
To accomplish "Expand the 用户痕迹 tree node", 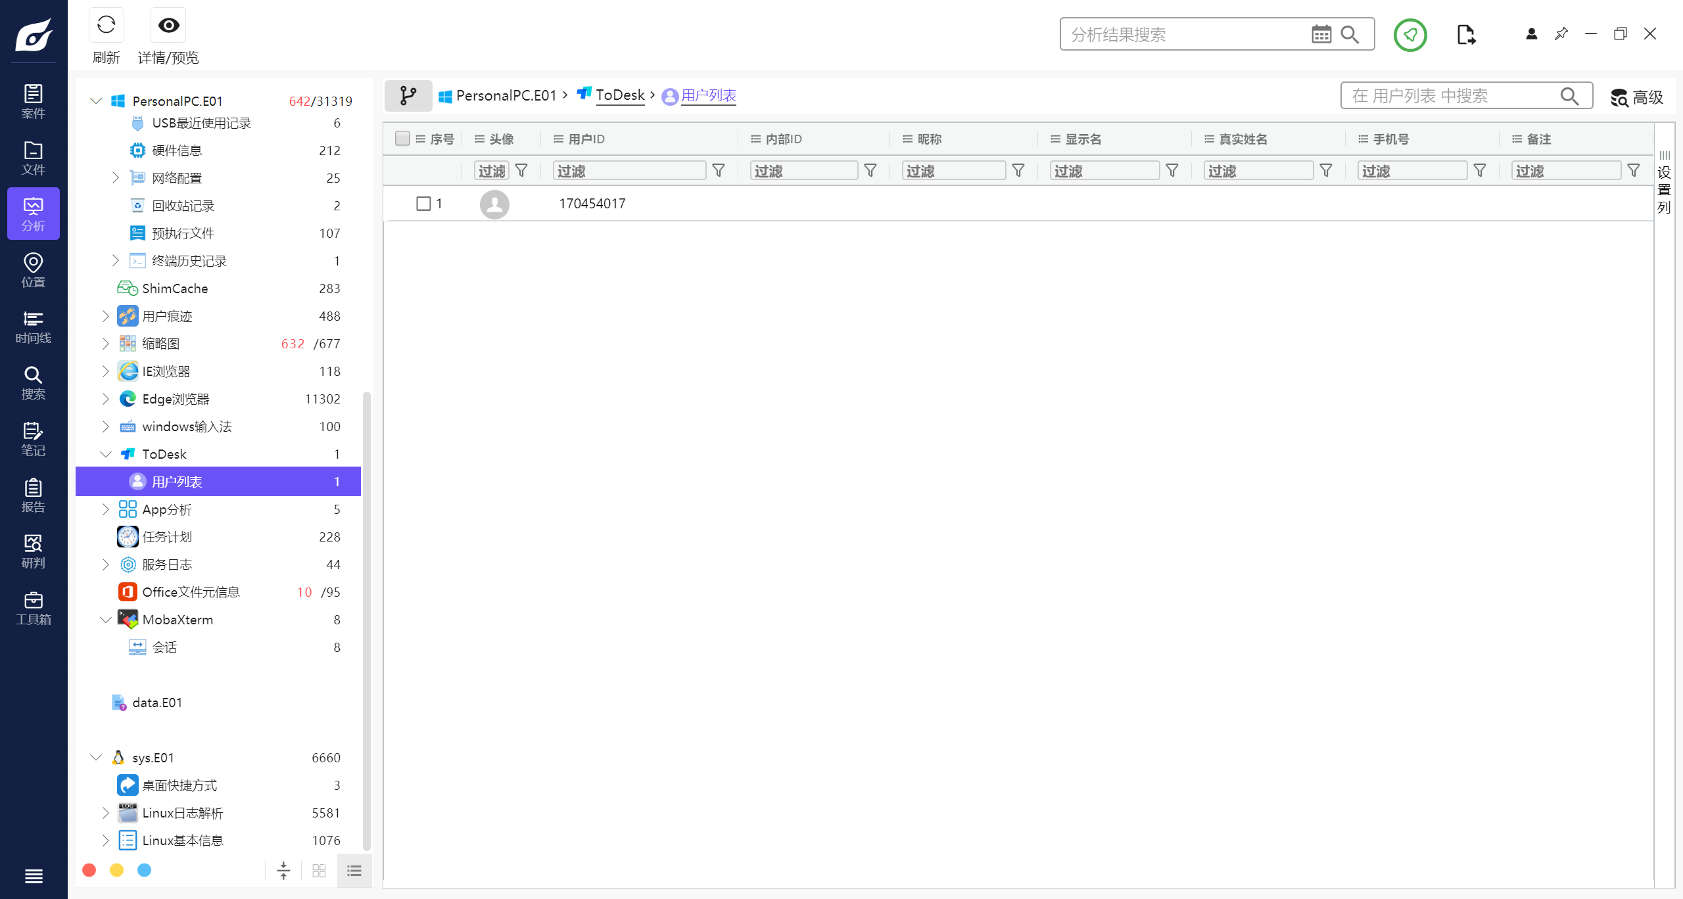I will 106,316.
